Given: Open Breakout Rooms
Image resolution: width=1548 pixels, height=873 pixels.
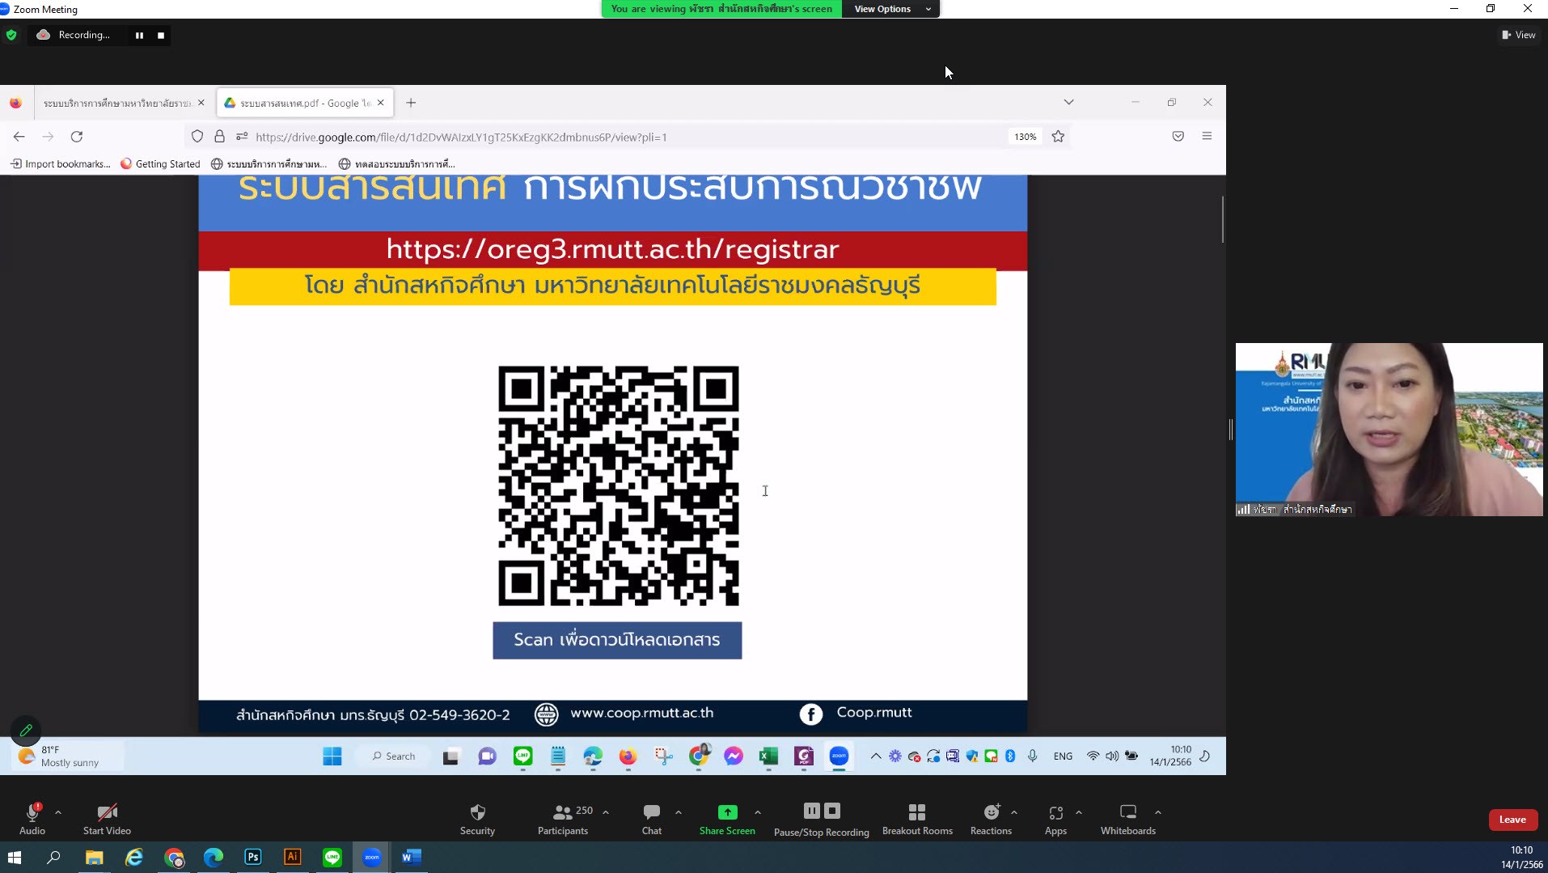Looking at the screenshot, I should click(x=917, y=819).
